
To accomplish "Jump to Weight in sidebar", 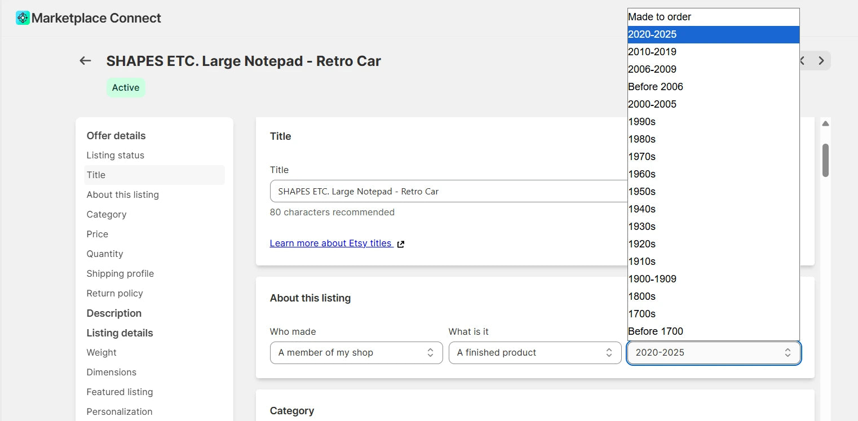I will click(101, 353).
